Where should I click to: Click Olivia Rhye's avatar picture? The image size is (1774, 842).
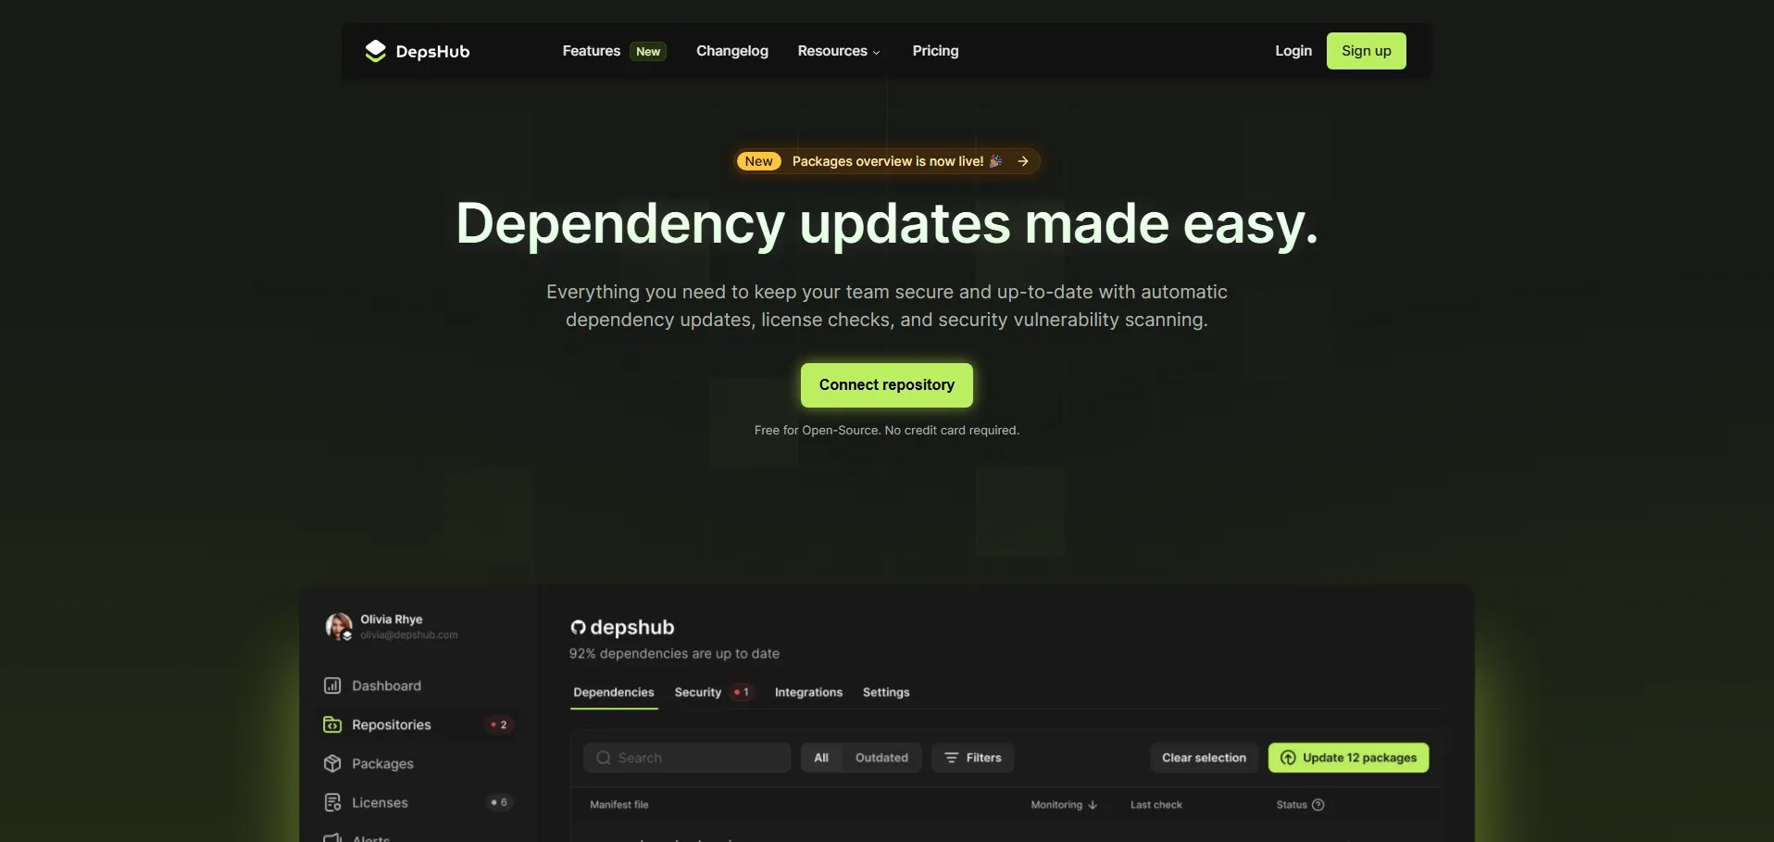(339, 626)
